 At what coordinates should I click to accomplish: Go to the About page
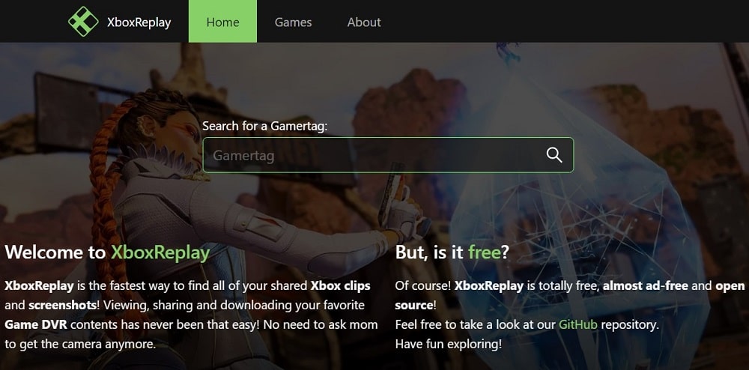[x=364, y=22]
